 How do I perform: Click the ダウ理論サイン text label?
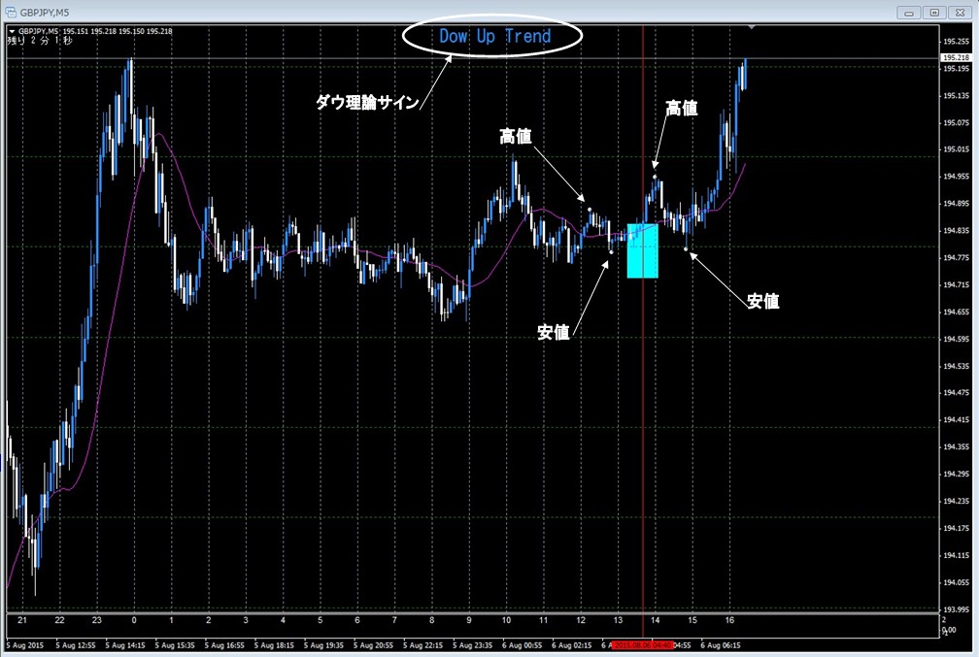point(368,102)
